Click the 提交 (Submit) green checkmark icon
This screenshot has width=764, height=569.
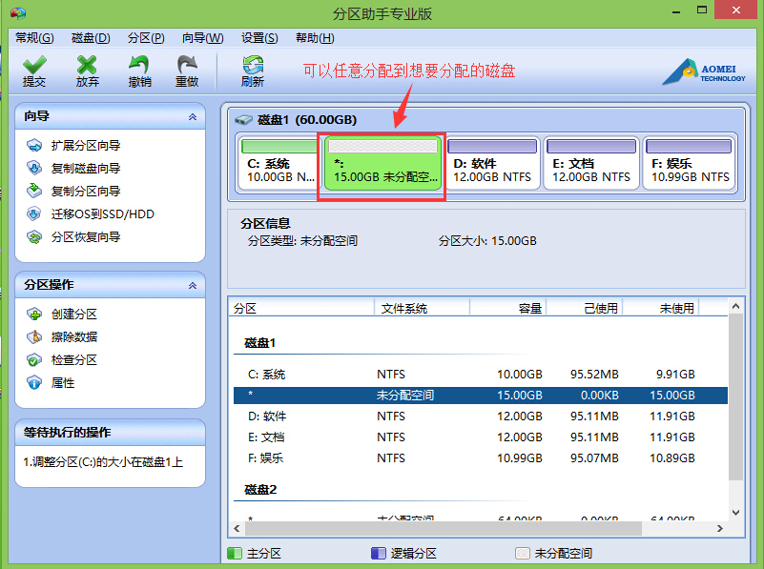tap(34, 65)
